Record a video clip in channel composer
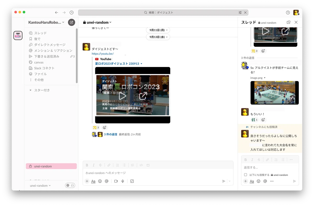This screenshot has height=206, width=314. [x=116, y=181]
